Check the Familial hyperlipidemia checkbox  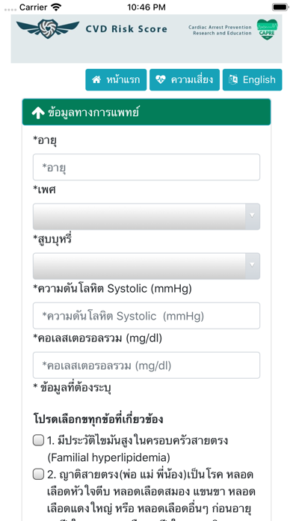(x=38, y=441)
